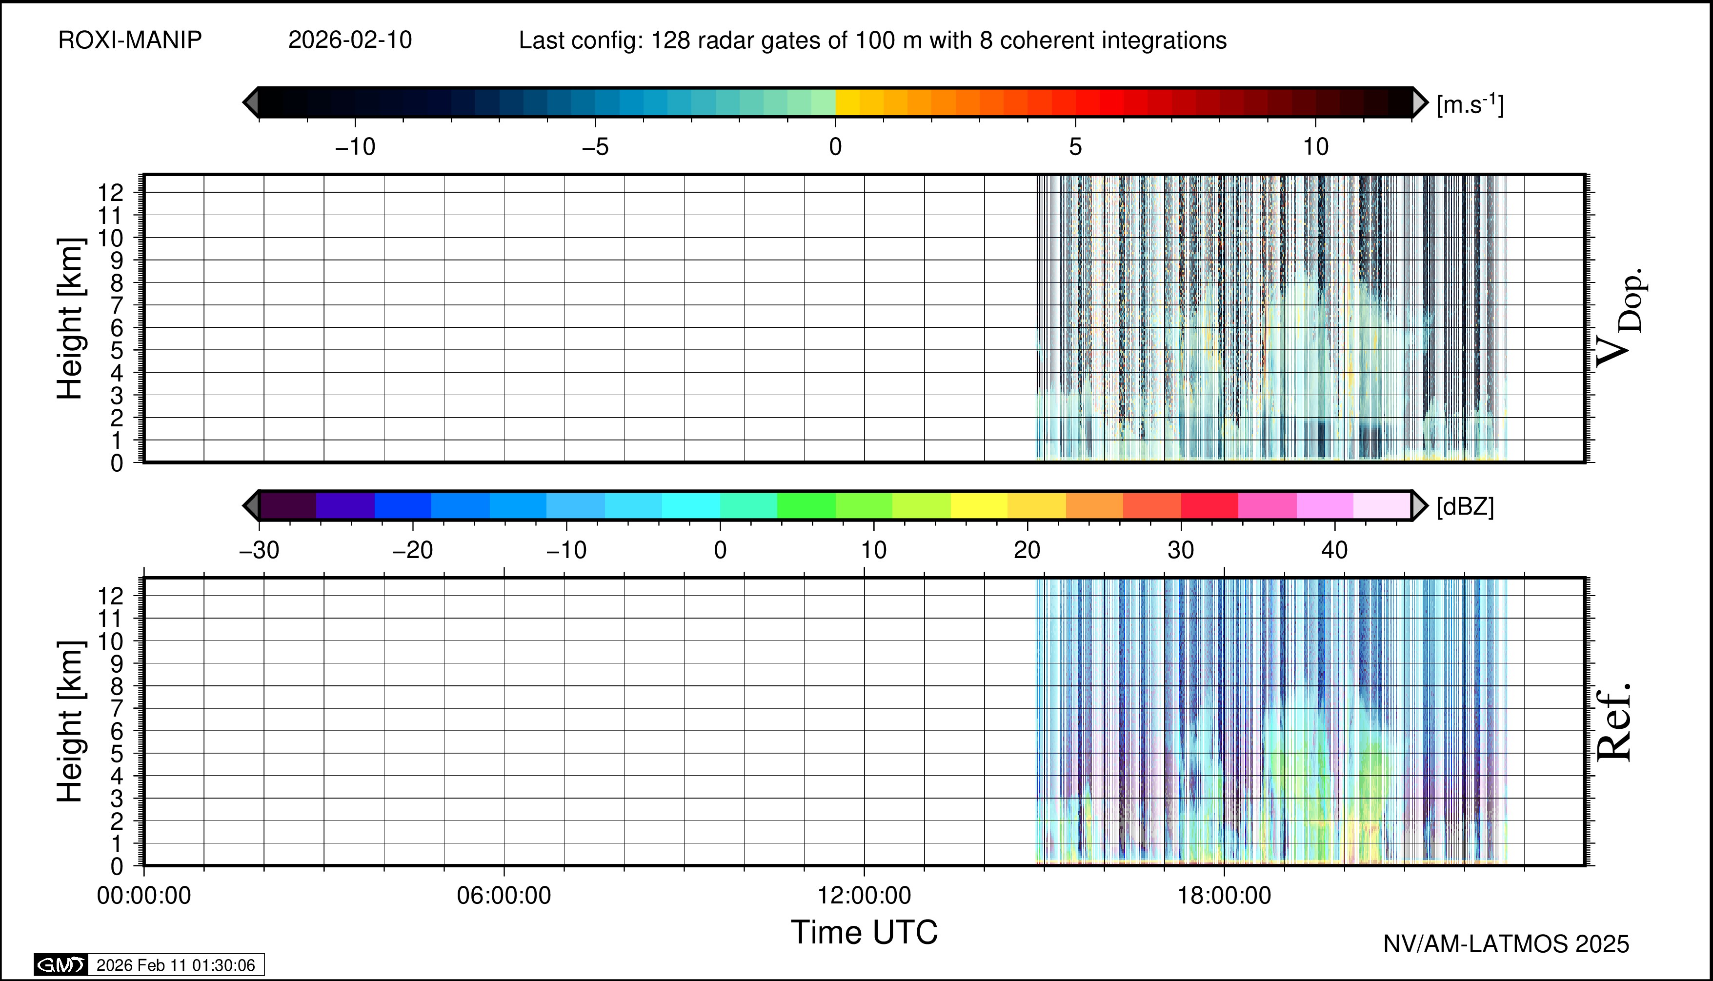Click the 12:00:00 time axis label

pos(864,896)
